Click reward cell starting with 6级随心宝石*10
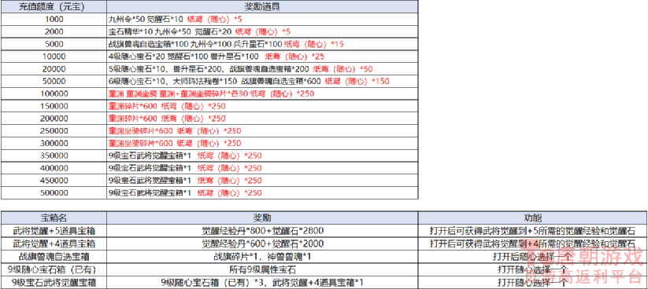The image size is (648, 289). (262, 81)
